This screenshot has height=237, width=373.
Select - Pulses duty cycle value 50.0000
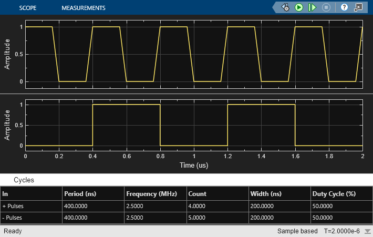[323, 218]
